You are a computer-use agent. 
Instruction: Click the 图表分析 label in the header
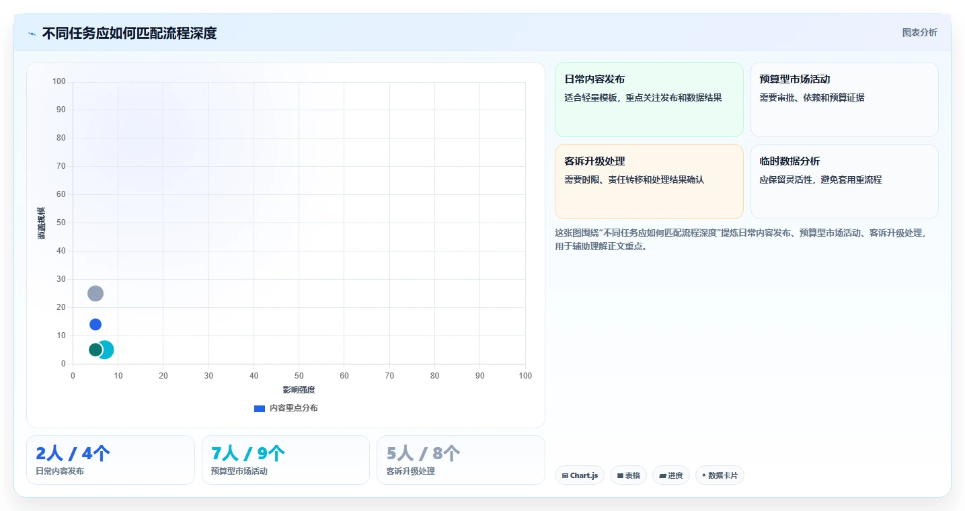[919, 32]
